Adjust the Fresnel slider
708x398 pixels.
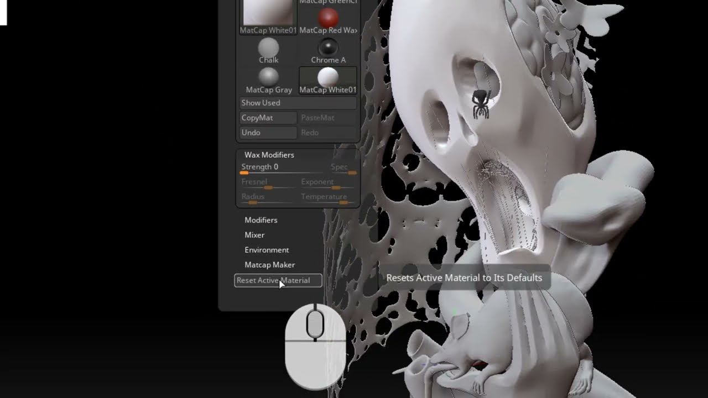pos(268,183)
